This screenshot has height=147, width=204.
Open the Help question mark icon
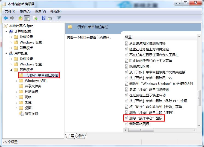coord(43,18)
